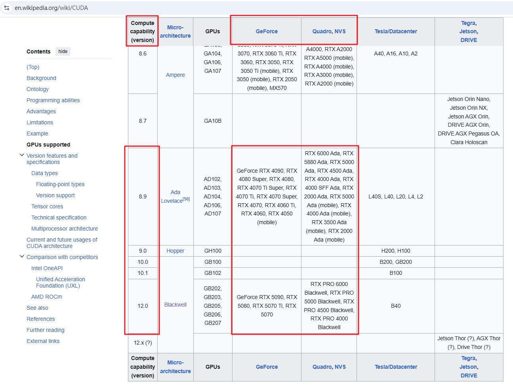The height and width of the screenshot is (385, 513).
Task: Open the Hopper microarchitecture link
Action: pyautogui.click(x=175, y=251)
